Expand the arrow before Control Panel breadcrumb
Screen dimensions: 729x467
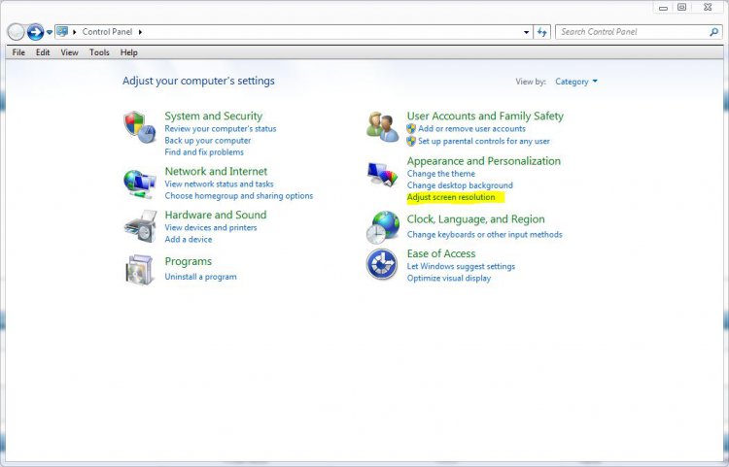75,32
